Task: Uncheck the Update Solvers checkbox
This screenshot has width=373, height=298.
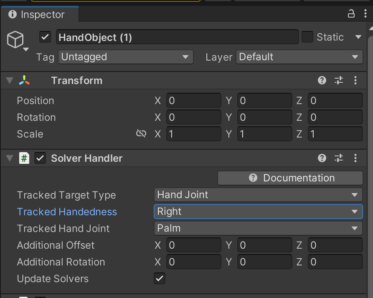Action: pos(159,278)
